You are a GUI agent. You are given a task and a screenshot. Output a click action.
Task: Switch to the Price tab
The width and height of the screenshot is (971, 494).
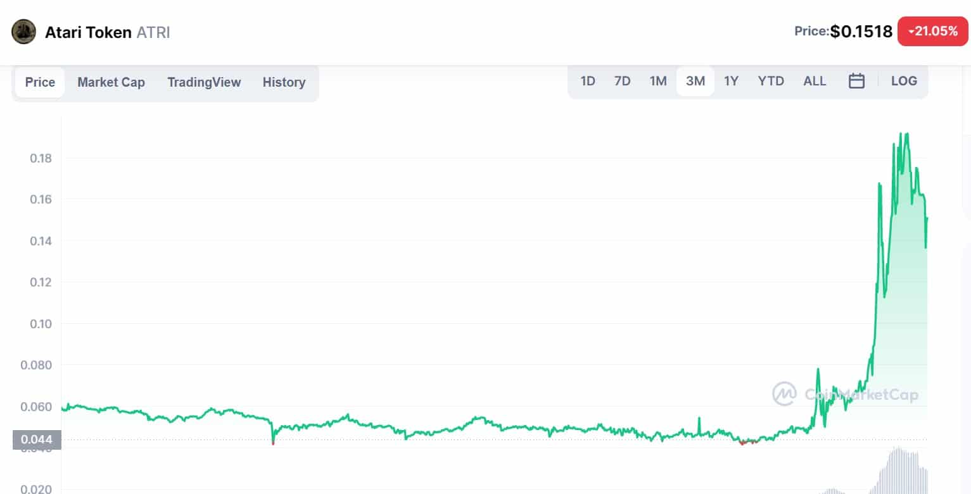40,82
